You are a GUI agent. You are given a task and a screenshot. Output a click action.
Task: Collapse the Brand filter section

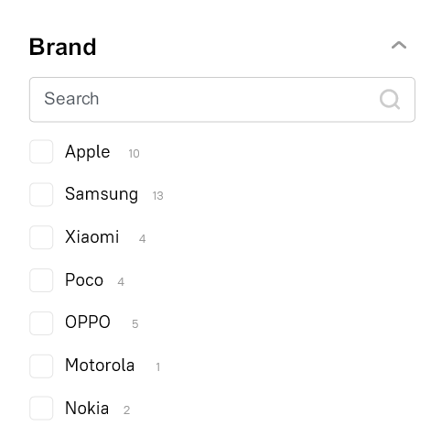pyautogui.click(x=399, y=46)
